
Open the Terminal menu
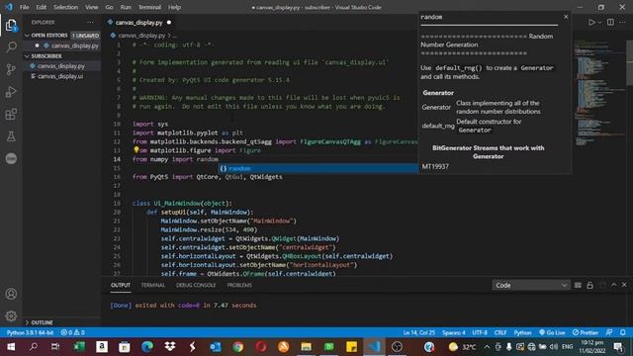click(x=149, y=7)
